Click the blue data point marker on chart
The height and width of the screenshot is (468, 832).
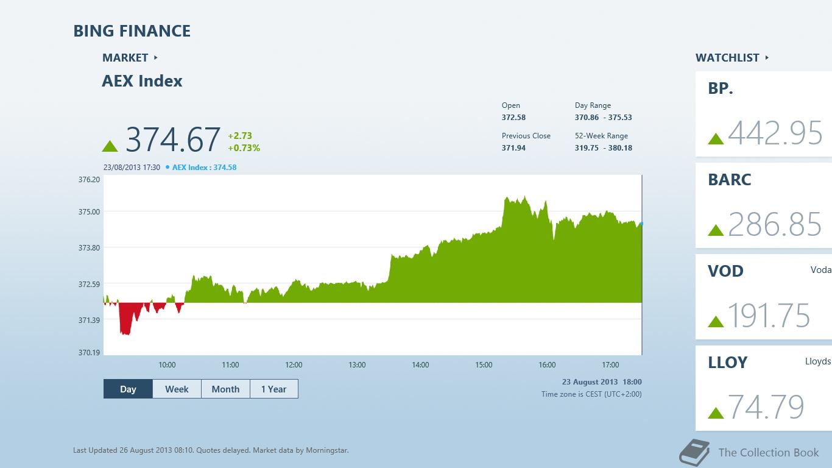pos(641,224)
